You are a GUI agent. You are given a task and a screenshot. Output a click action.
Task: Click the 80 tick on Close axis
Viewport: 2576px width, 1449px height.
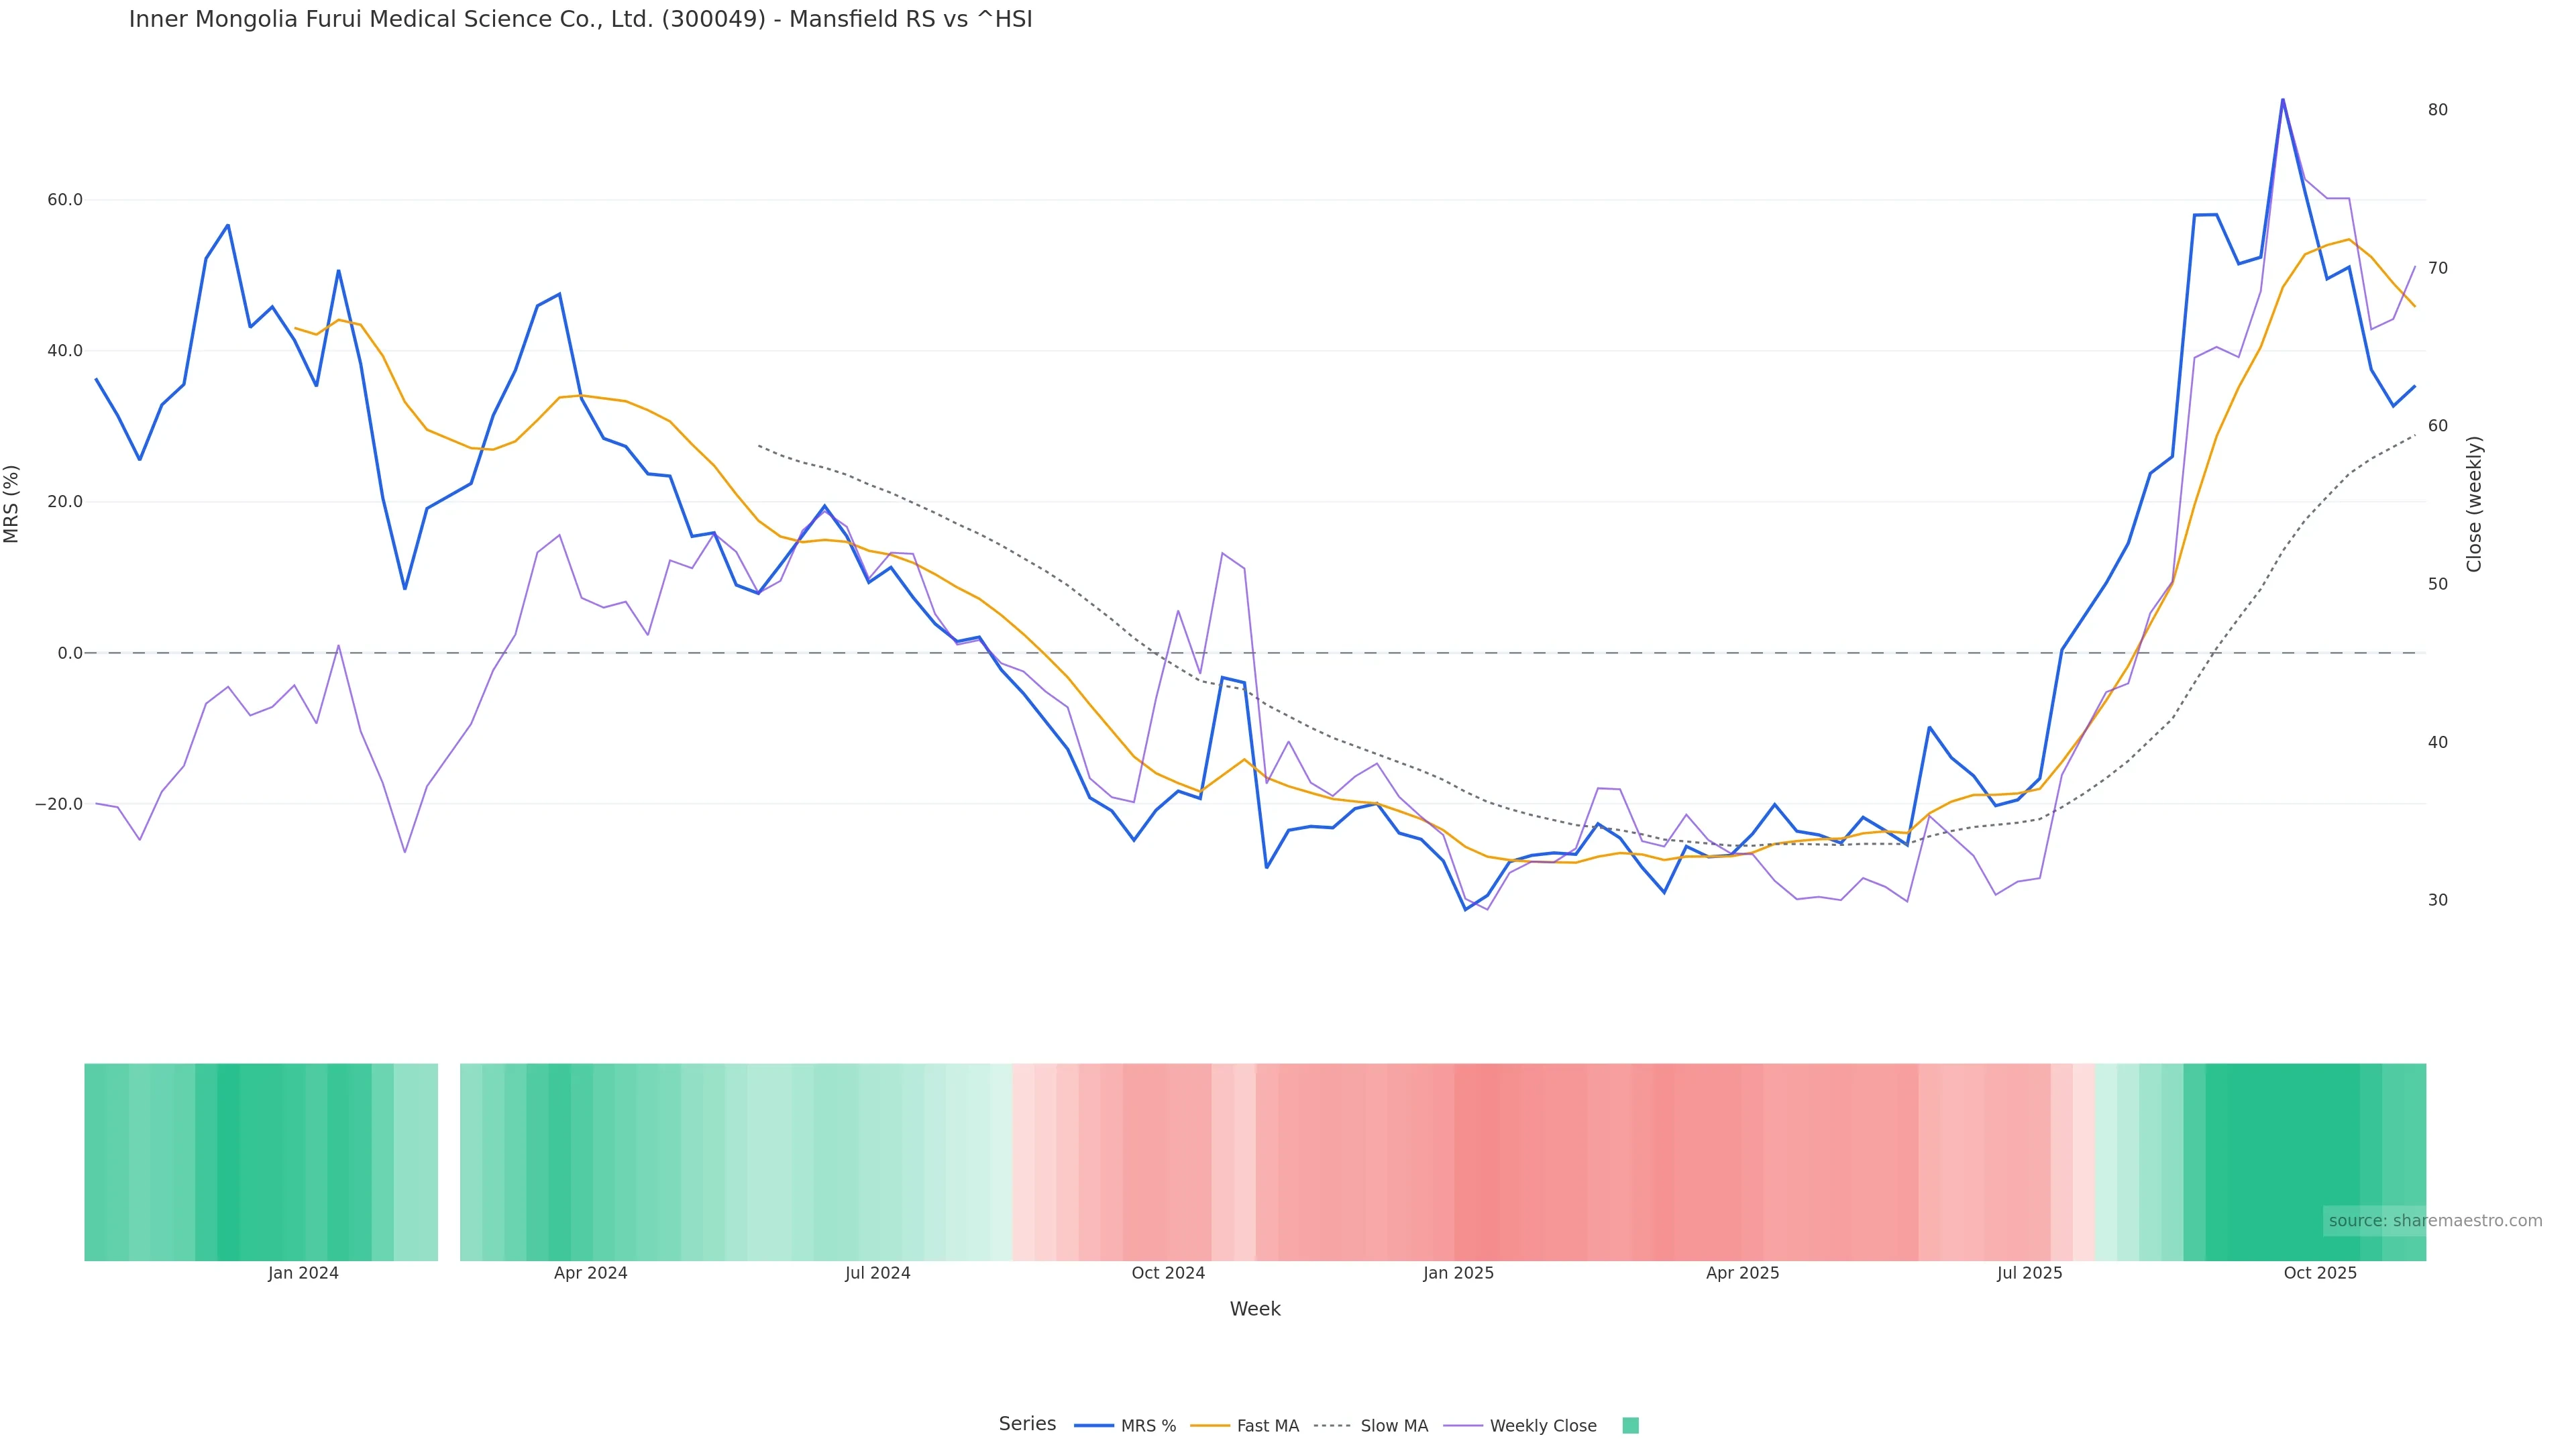(x=2437, y=110)
